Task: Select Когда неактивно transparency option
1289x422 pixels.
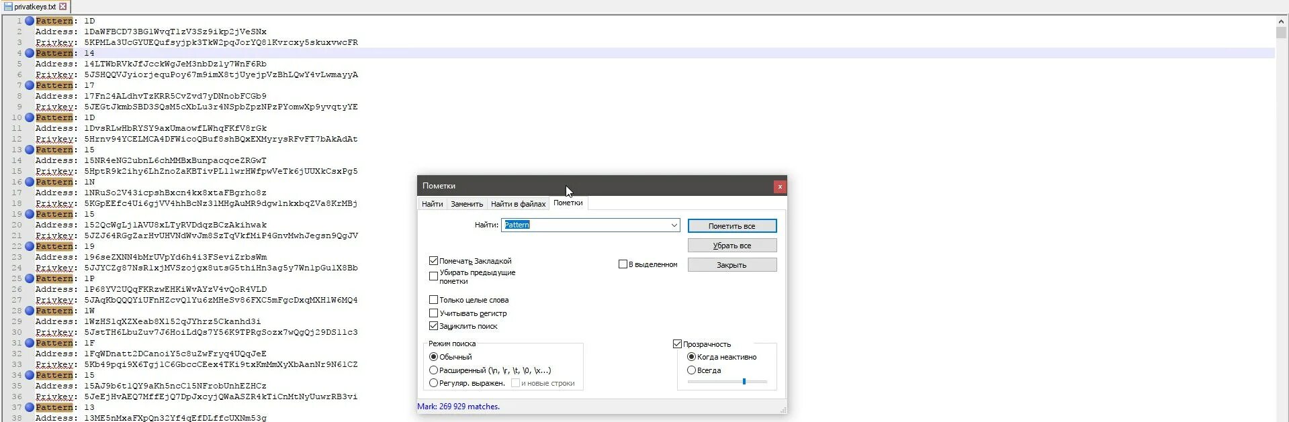Action: 691,357
